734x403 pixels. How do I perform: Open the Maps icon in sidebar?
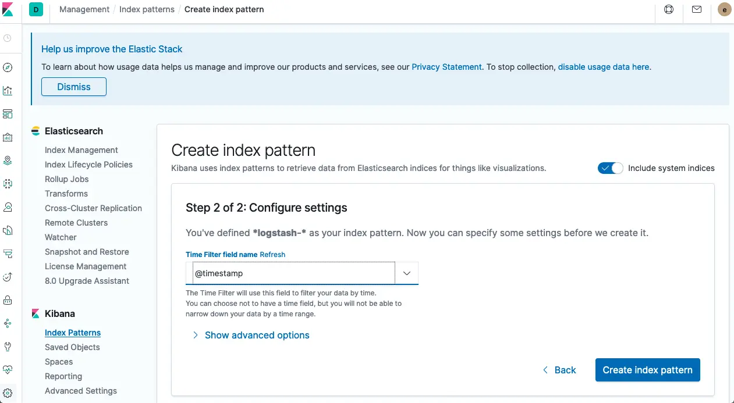(8, 161)
